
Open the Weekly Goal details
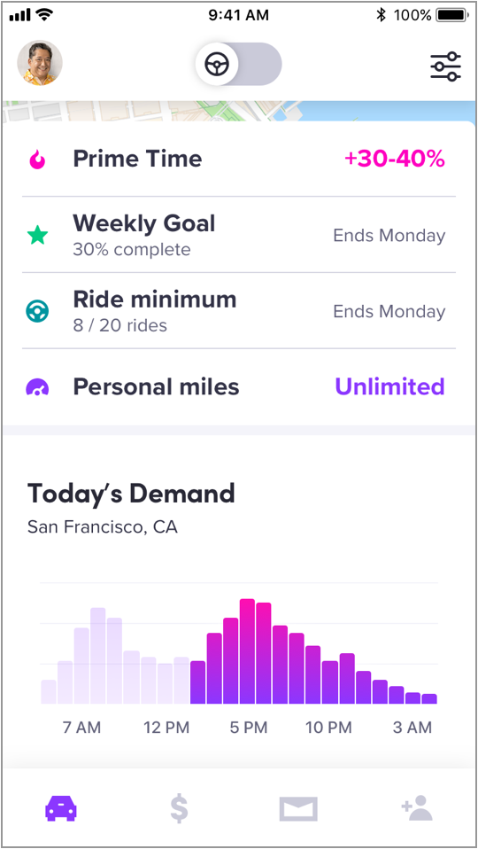coord(239,235)
